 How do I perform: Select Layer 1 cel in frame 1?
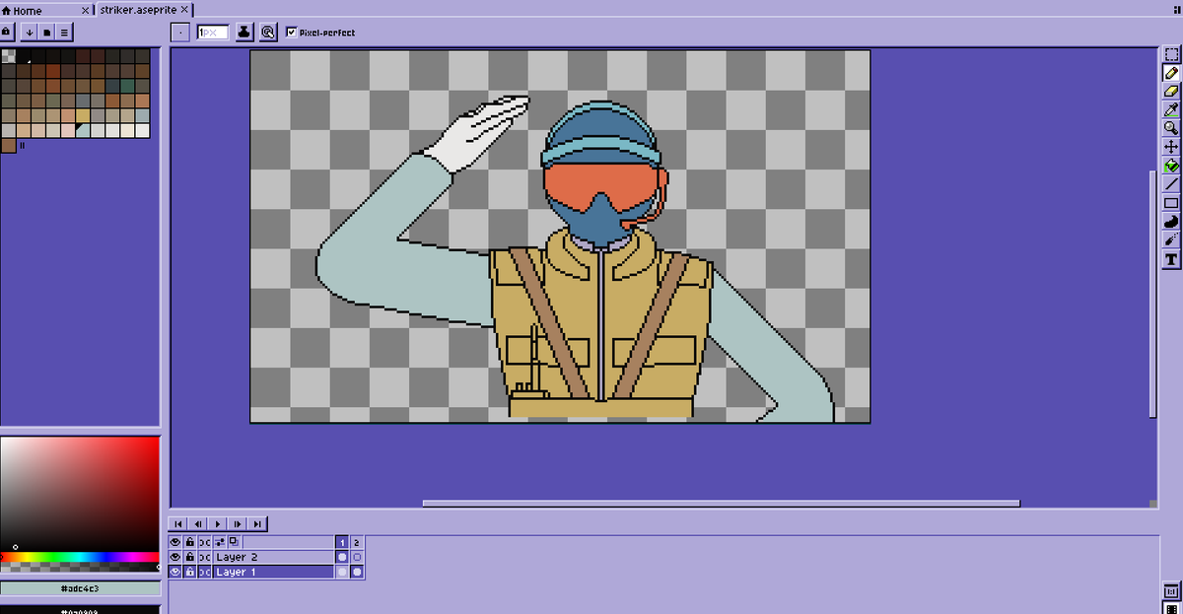[x=342, y=572]
